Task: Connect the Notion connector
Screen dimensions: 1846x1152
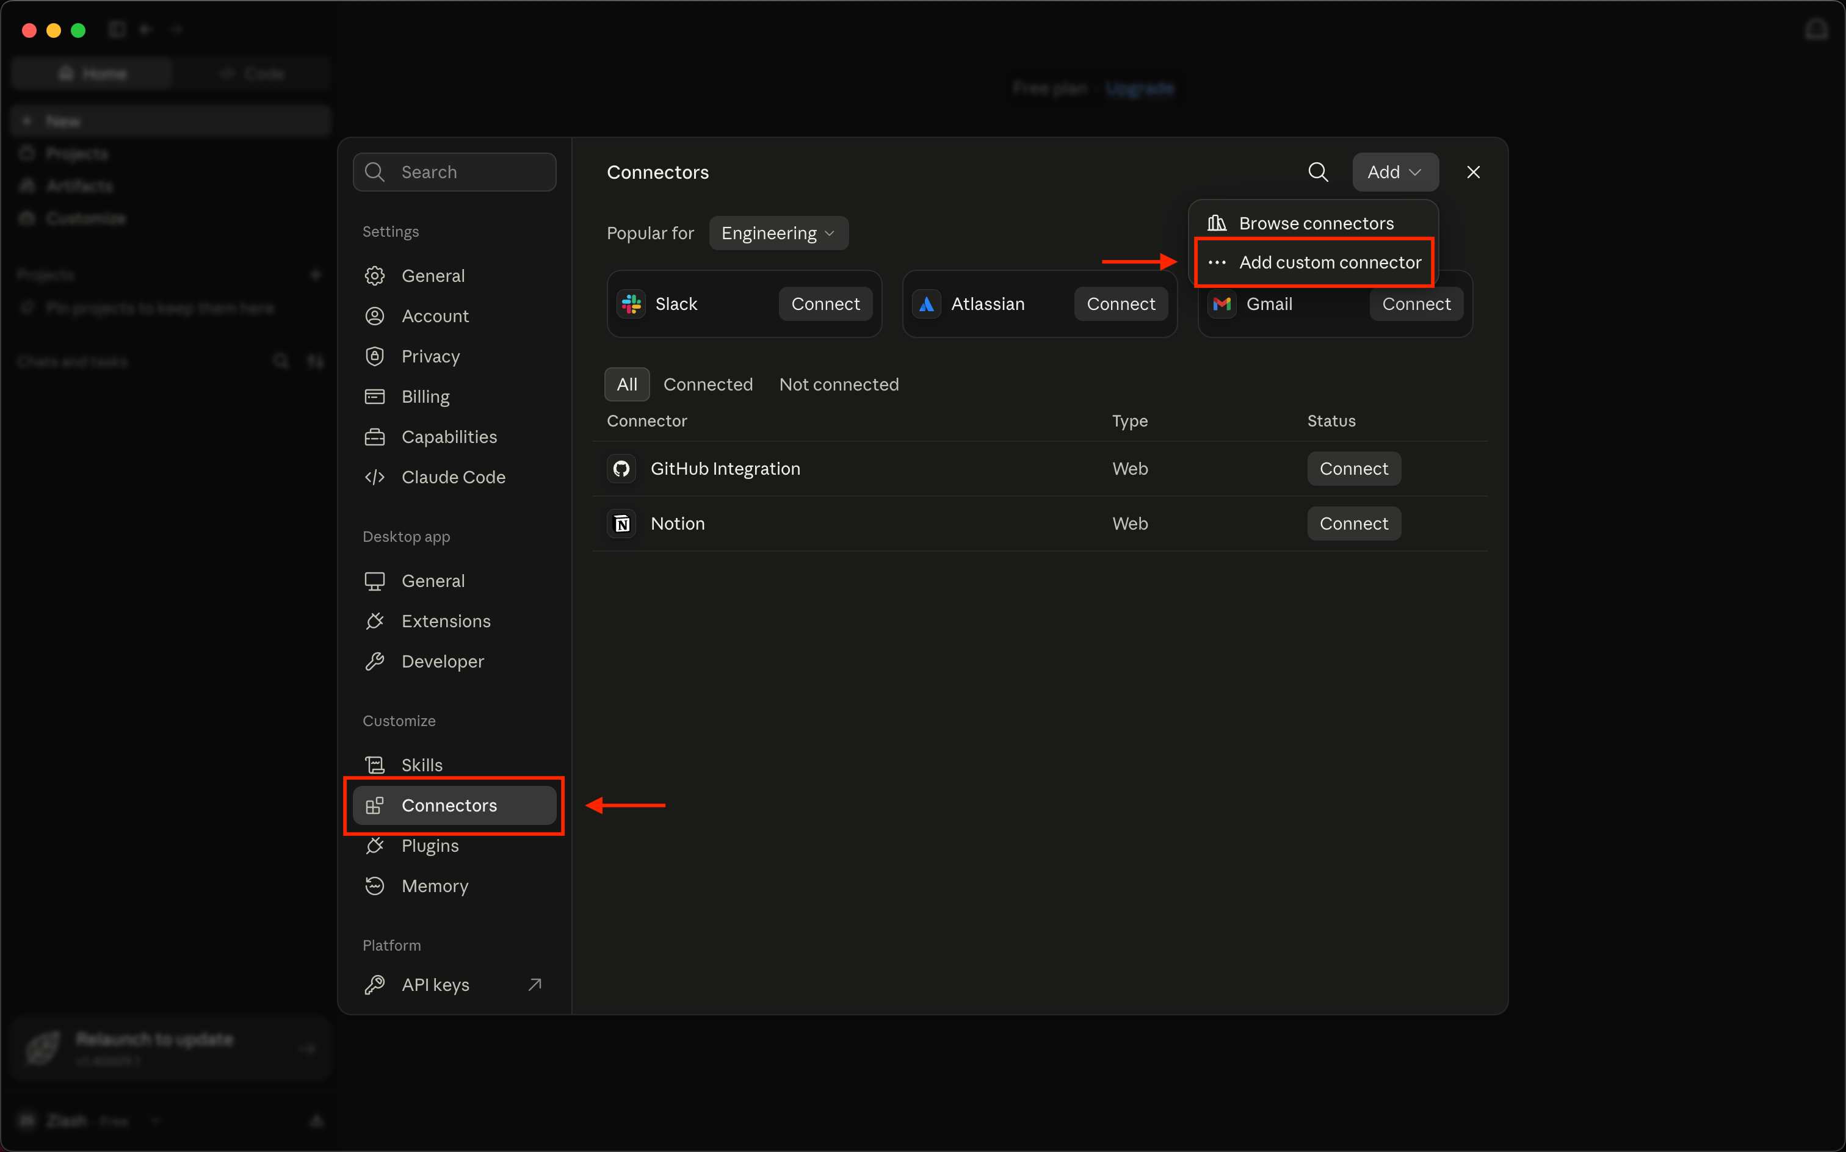Action: click(1353, 524)
